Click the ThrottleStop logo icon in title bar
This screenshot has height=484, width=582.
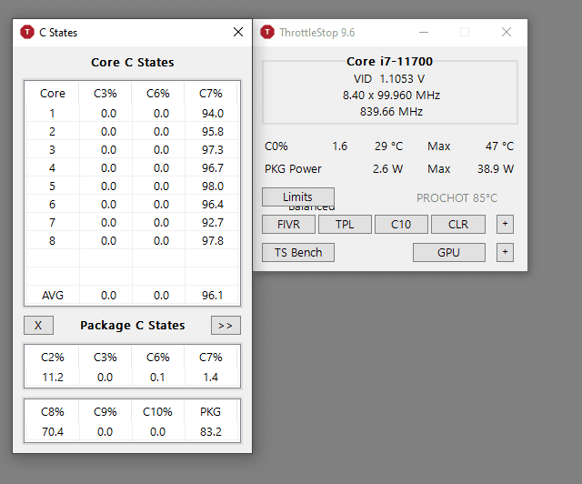click(267, 33)
